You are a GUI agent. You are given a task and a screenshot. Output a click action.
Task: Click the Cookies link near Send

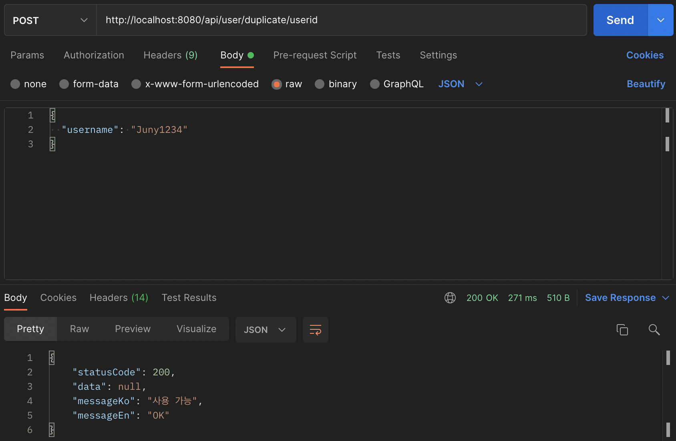coord(645,55)
